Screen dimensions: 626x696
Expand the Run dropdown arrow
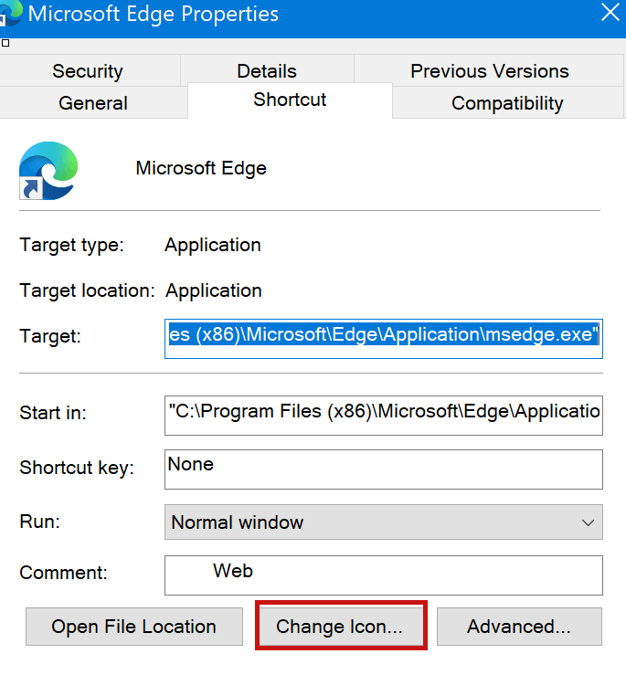pos(588,522)
